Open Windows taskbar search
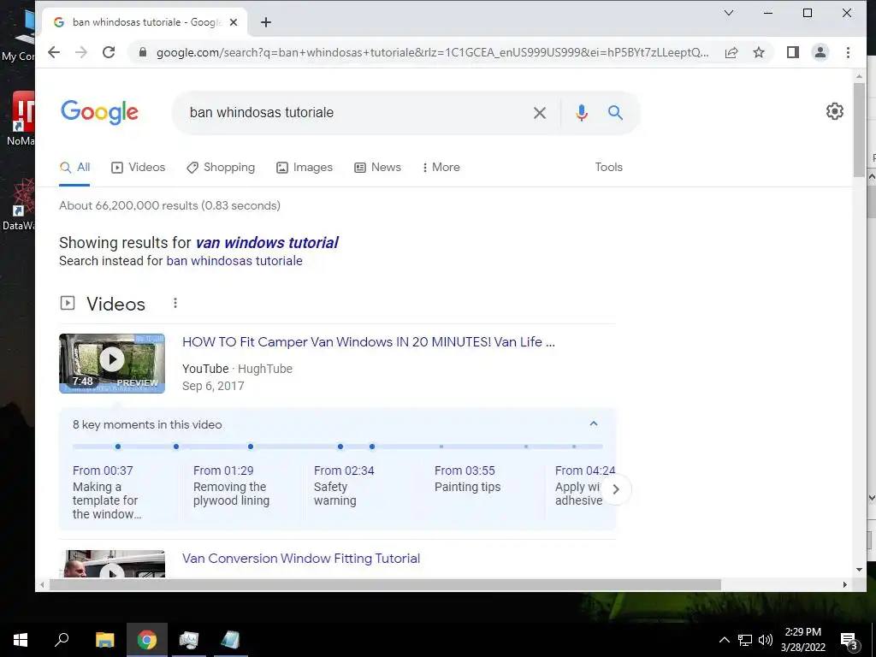This screenshot has height=657, width=876. 62,640
